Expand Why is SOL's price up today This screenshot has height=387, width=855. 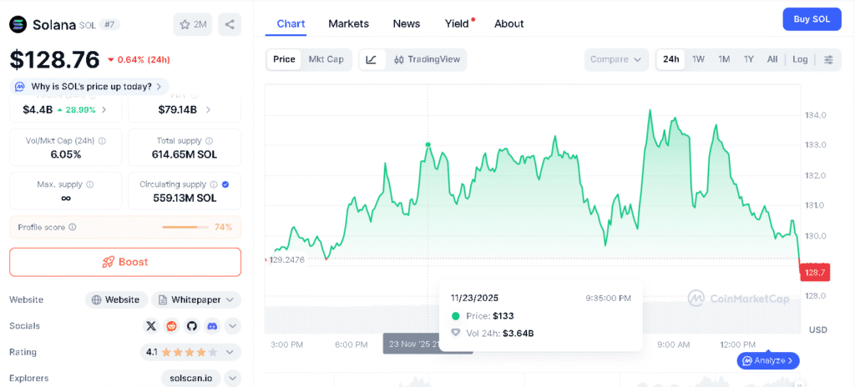point(89,86)
